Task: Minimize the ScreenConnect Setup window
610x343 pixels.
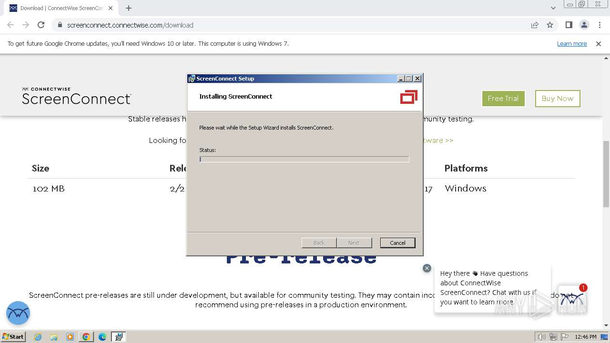Action: pyautogui.click(x=401, y=79)
